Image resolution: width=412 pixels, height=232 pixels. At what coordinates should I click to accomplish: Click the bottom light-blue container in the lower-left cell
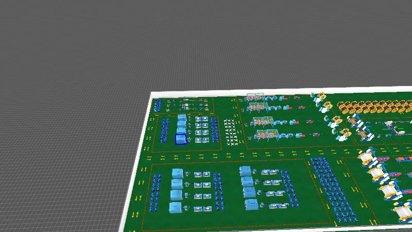(176, 208)
